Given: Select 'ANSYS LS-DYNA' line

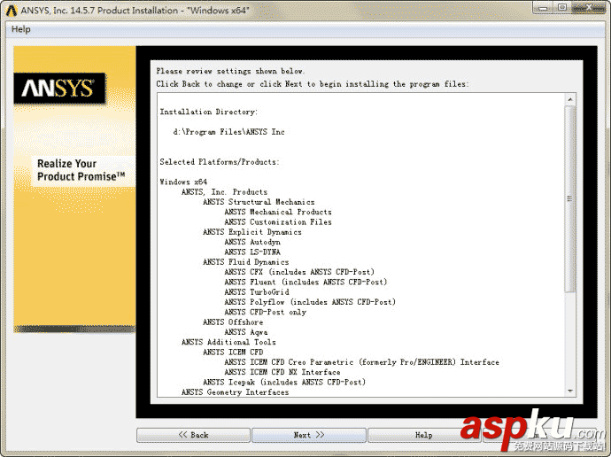Looking at the screenshot, I should click(x=252, y=252).
